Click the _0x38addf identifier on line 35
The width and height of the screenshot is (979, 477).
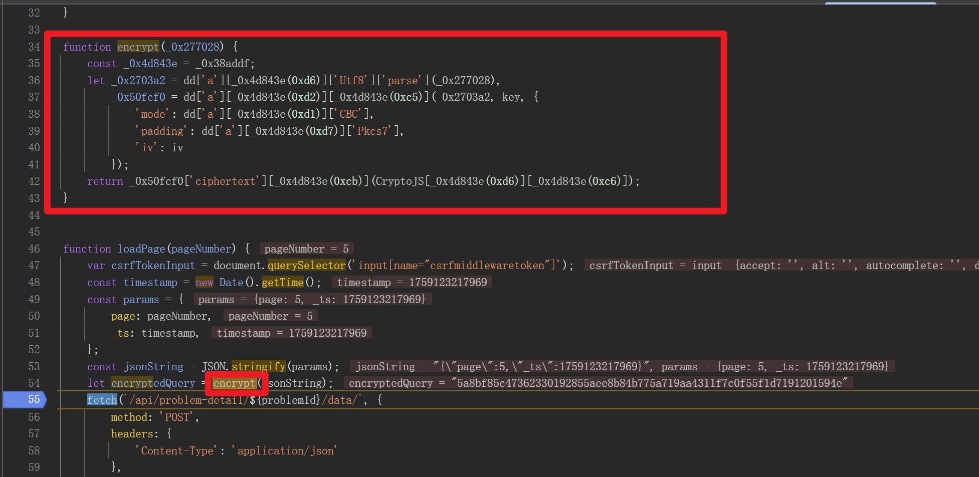click(223, 64)
